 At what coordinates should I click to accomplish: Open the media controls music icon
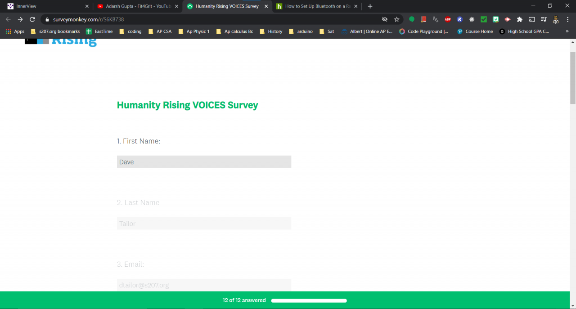click(544, 19)
